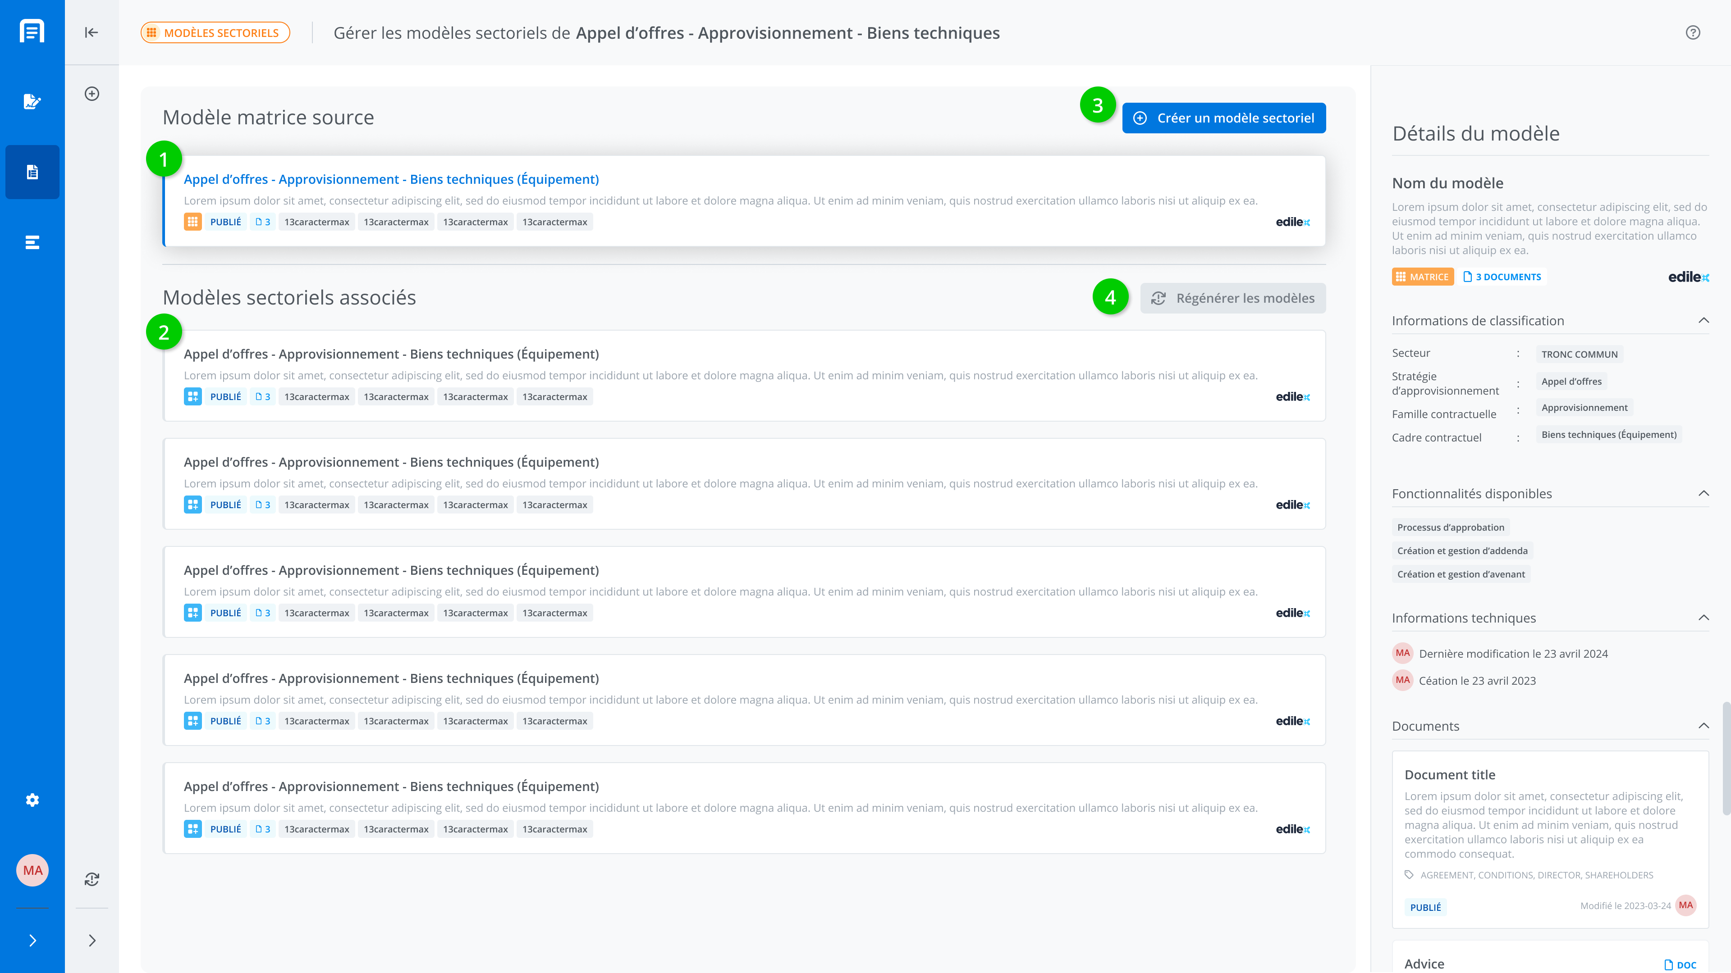Collapse the Informations de classification section
This screenshot has height=973, width=1731.
click(1704, 320)
